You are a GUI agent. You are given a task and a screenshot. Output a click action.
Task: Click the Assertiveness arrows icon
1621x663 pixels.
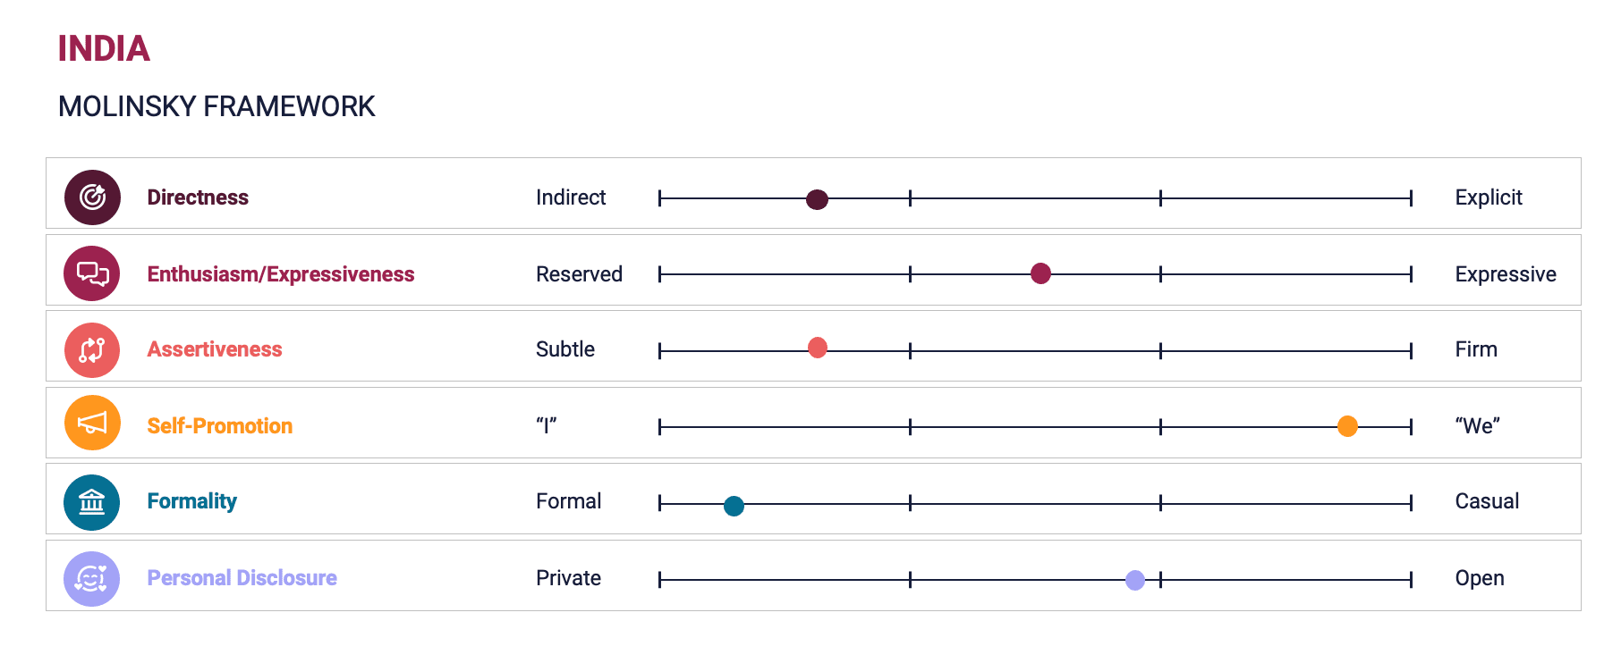[92, 350]
